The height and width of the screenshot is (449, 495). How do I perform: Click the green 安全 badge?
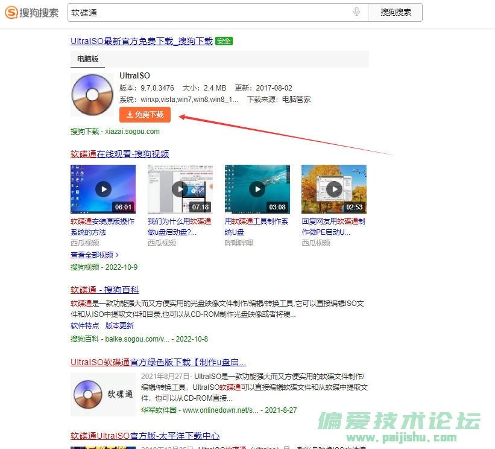coord(224,41)
